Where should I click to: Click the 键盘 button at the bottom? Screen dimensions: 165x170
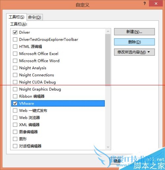[117, 161]
